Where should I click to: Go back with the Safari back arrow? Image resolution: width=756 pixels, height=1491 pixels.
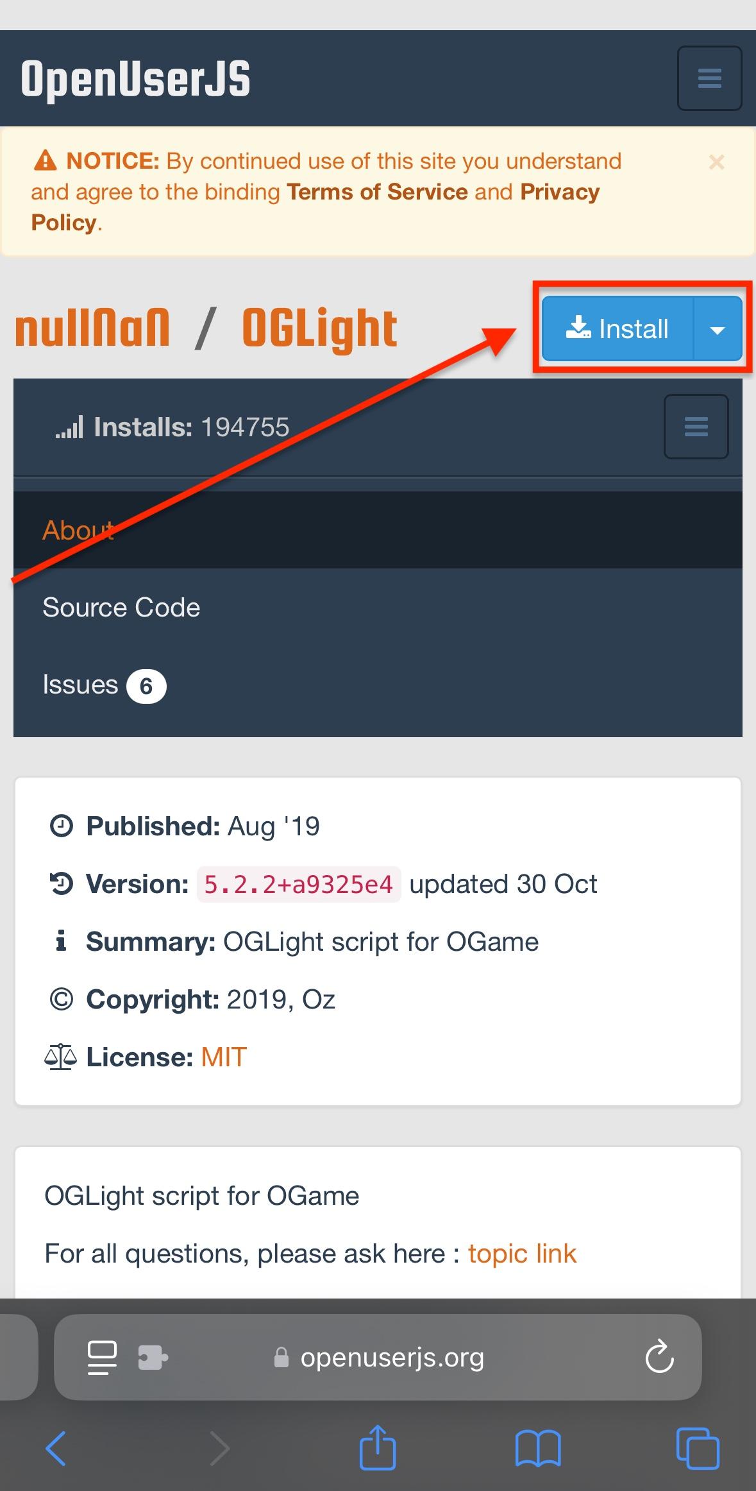click(x=56, y=1448)
